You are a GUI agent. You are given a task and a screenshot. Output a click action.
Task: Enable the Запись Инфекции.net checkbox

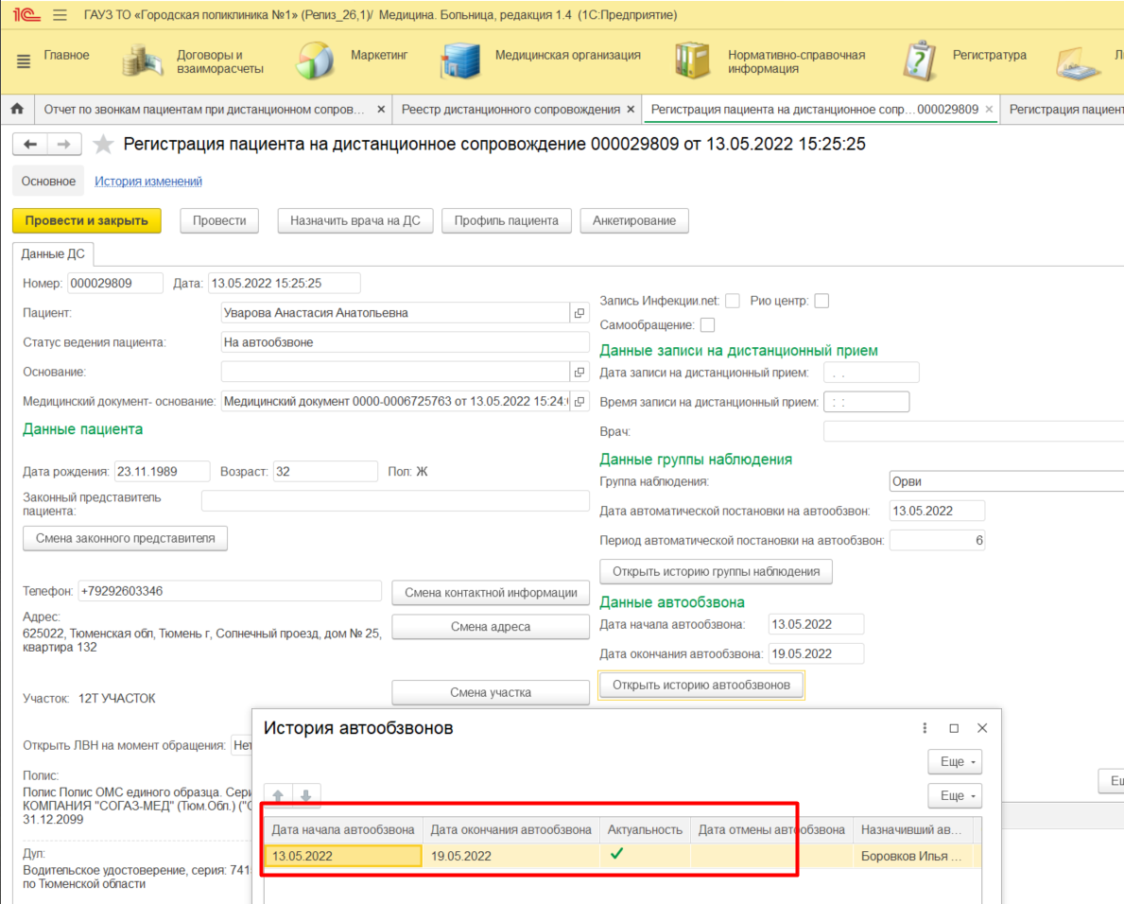click(x=732, y=301)
